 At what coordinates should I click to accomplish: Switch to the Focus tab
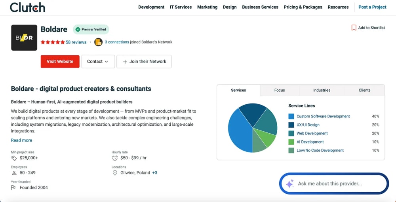tap(280, 90)
